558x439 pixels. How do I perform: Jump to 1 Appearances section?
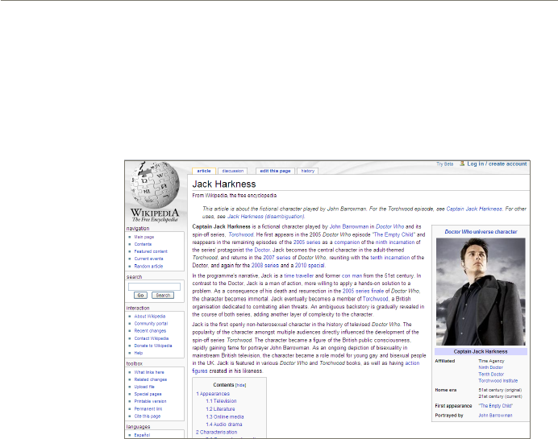point(213,394)
